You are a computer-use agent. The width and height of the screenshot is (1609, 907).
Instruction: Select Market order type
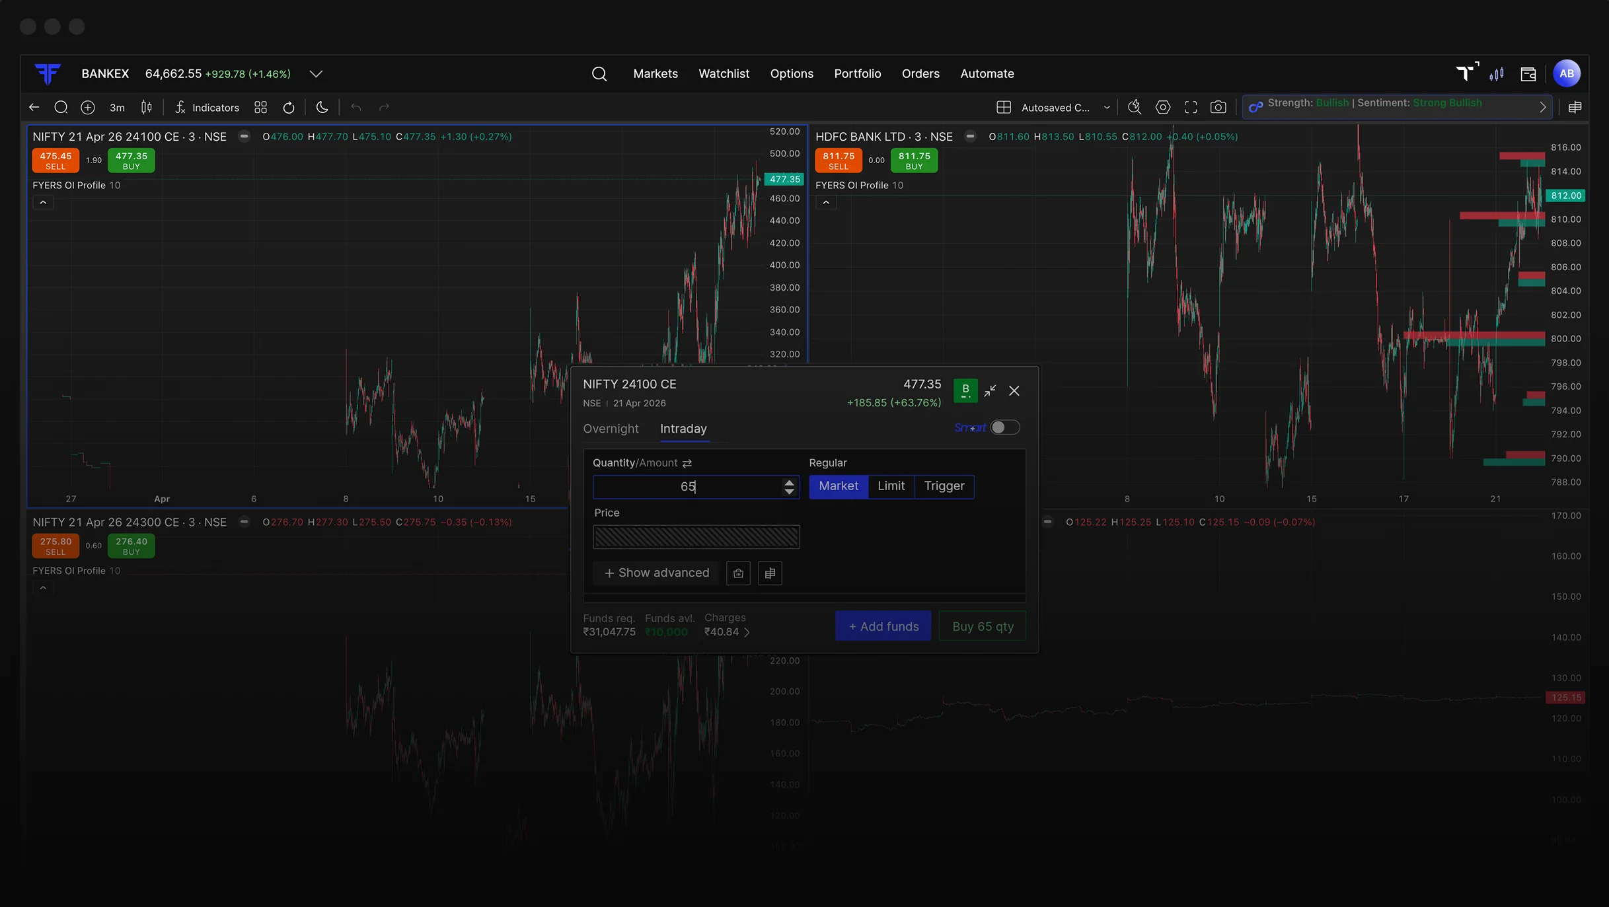coord(839,486)
